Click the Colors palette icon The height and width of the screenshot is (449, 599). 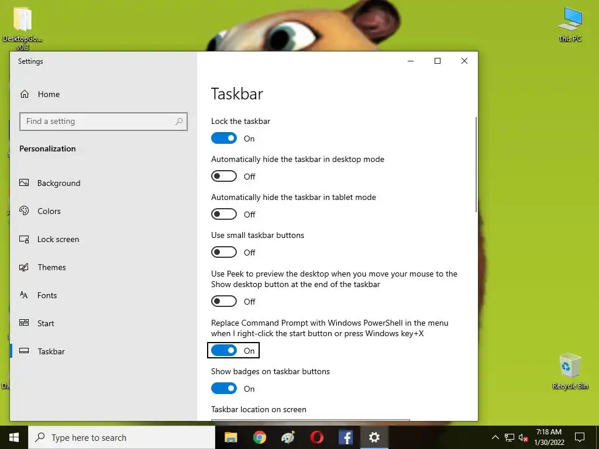pos(24,210)
